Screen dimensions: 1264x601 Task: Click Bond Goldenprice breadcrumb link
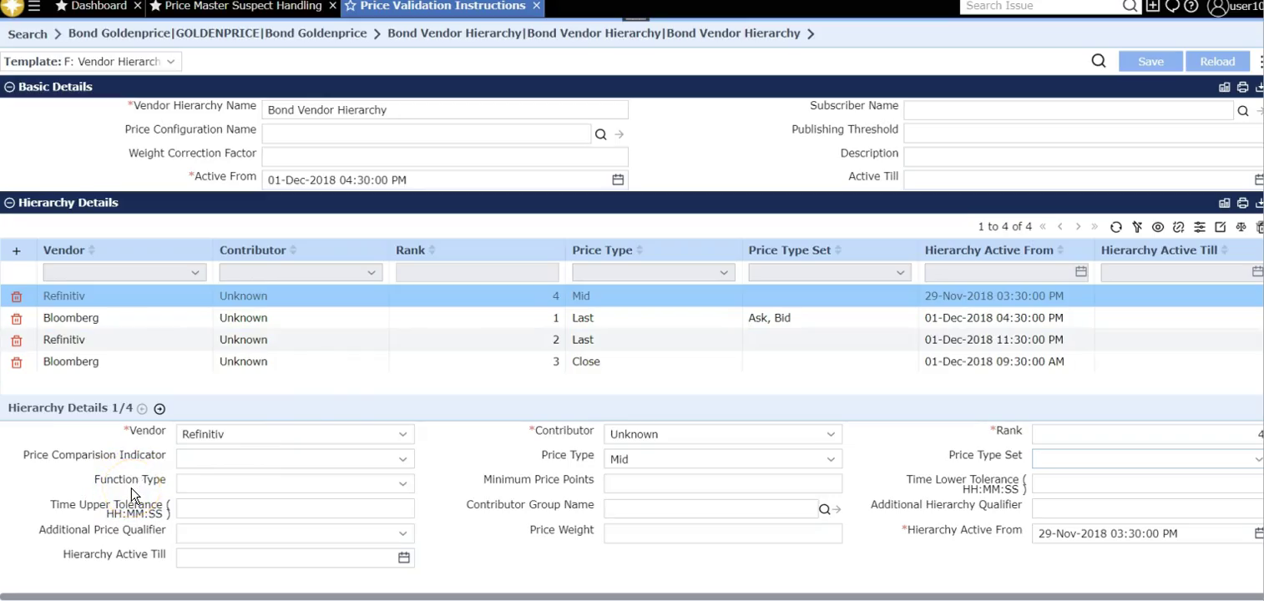[217, 33]
